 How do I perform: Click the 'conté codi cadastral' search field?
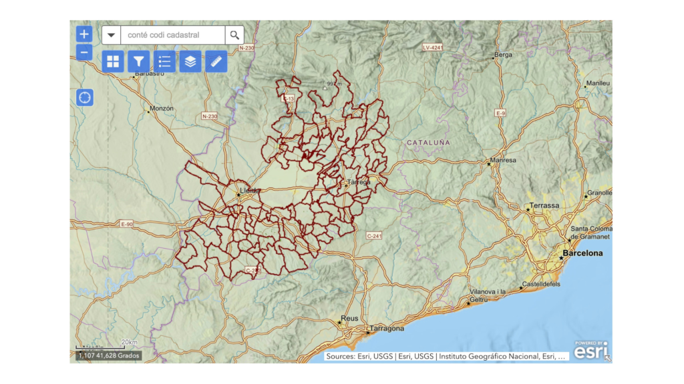pos(172,35)
